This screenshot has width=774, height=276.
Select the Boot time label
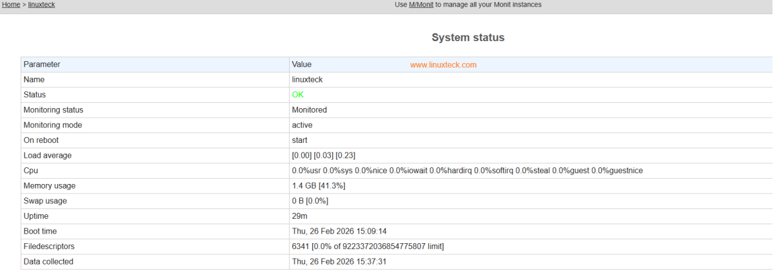(41, 231)
